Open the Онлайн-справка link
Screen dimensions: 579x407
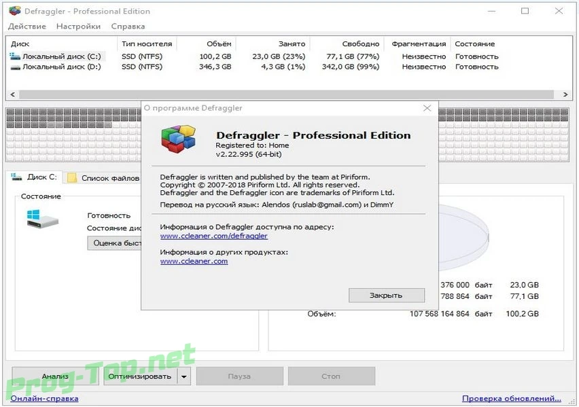coord(44,398)
